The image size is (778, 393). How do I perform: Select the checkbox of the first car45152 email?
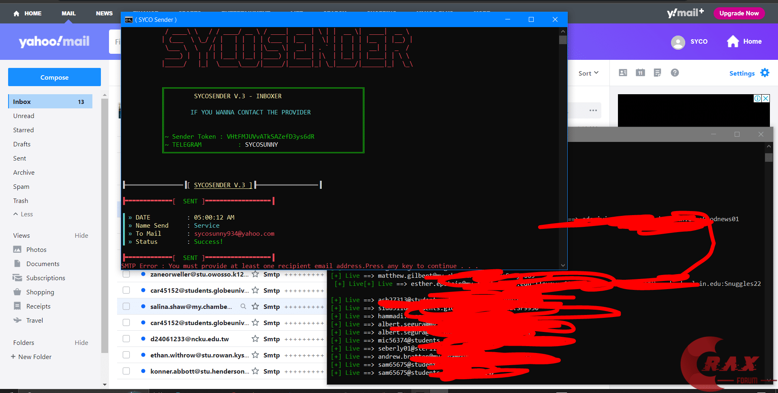click(x=126, y=290)
